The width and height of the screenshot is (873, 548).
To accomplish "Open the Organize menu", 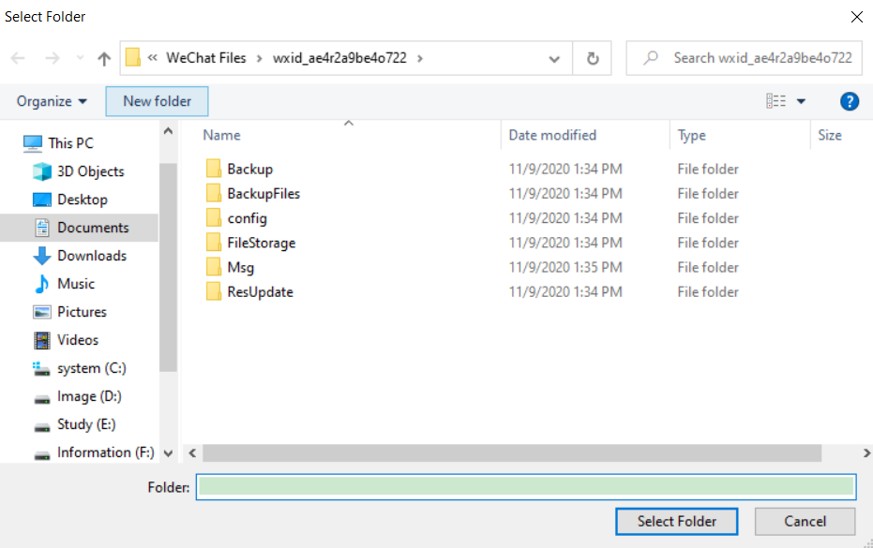I will (x=45, y=100).
